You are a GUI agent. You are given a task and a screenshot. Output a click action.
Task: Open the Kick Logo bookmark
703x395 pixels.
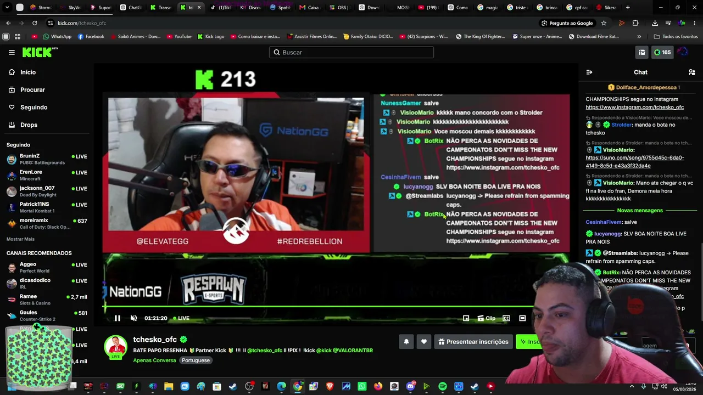click(211, 37)
